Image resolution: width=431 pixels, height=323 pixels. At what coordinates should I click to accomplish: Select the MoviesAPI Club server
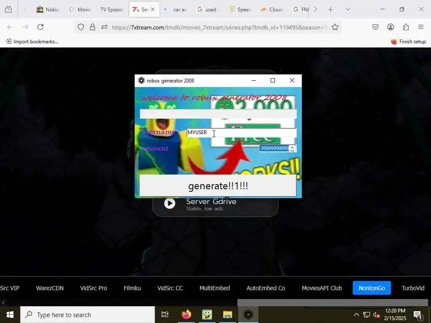(322, 288)
